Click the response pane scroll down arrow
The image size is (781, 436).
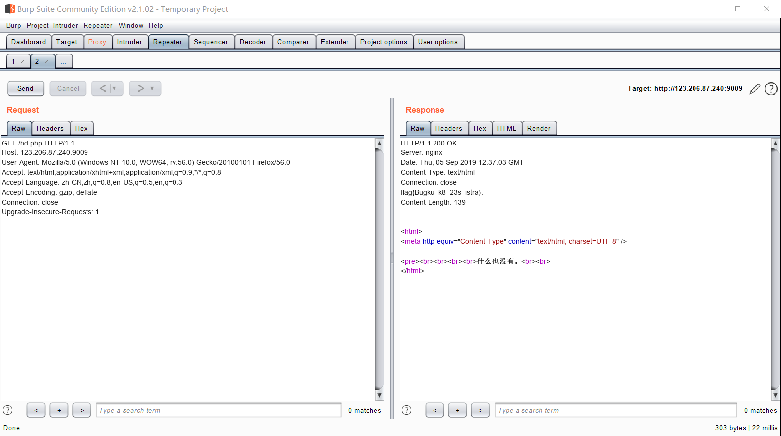point(775,395)
